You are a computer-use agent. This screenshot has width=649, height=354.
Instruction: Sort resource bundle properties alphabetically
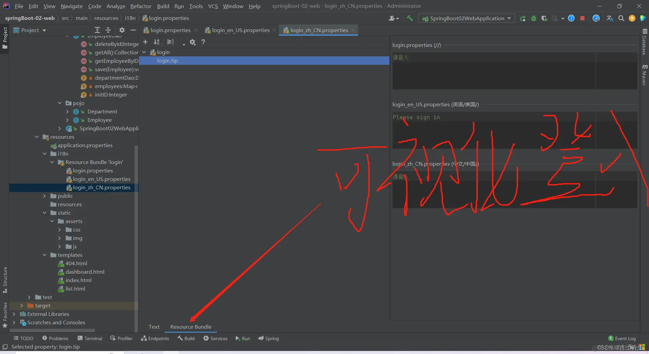point(157,42)
